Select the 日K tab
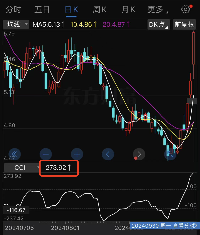 point(71,10)
